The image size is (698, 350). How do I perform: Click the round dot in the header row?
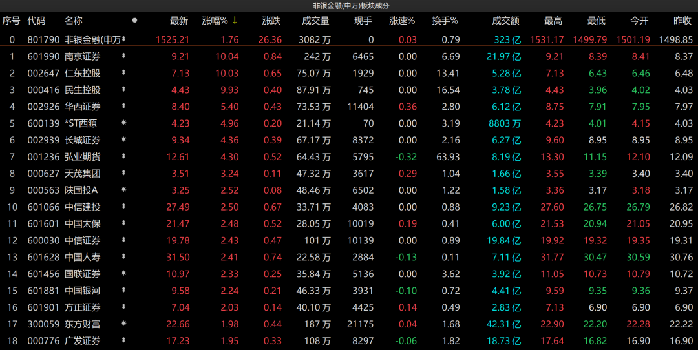pyautogui.click(x=134, y=21)
